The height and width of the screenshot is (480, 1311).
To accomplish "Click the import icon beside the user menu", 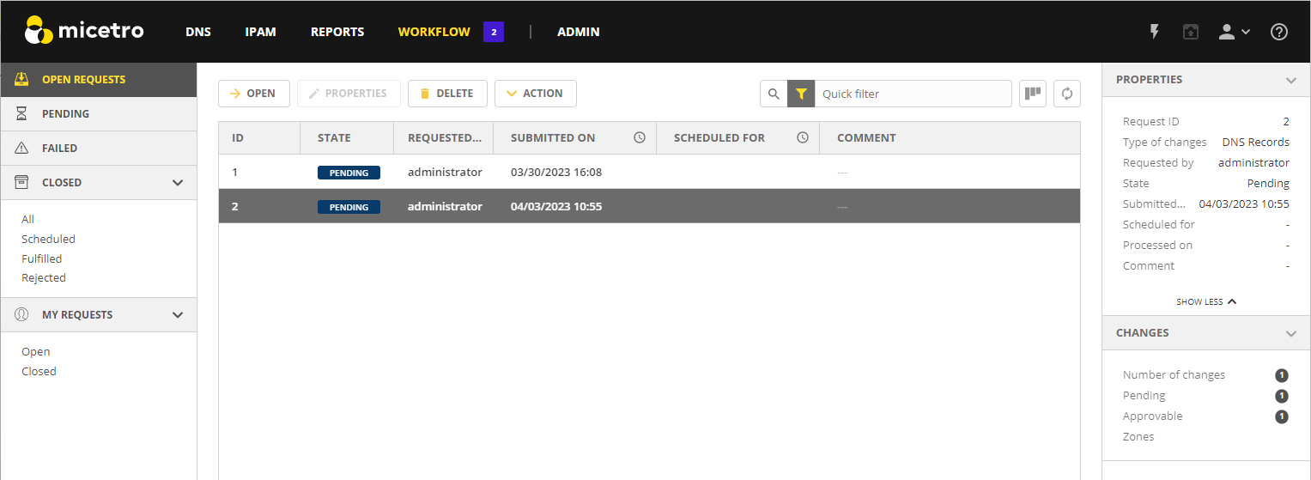I will (x=1190, y=32).
